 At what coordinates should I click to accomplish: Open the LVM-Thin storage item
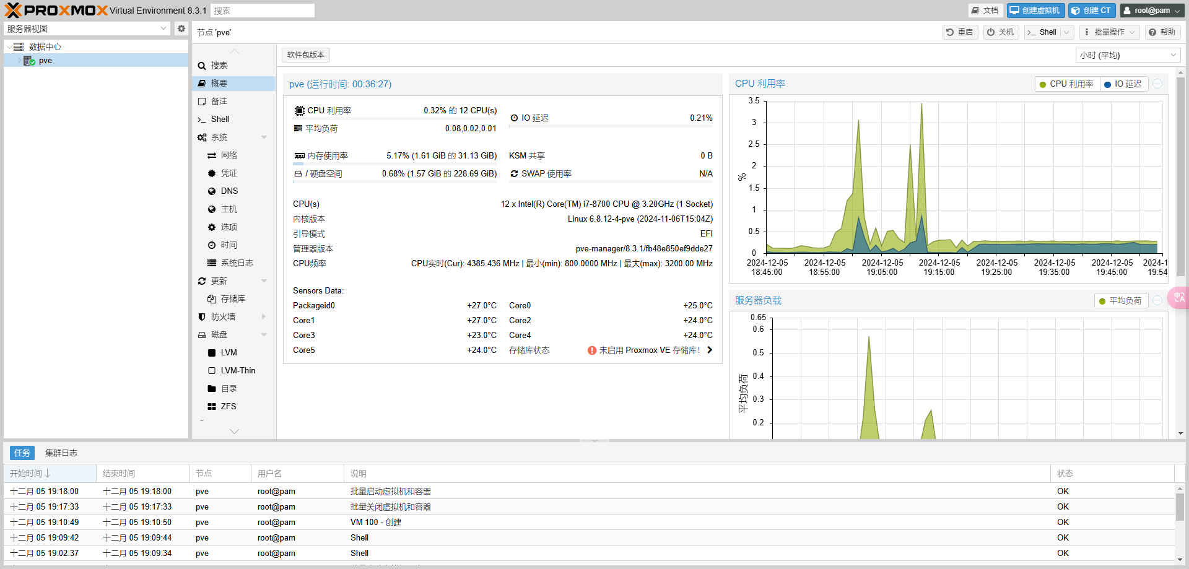pyautogui.click(x=238, y=371)
